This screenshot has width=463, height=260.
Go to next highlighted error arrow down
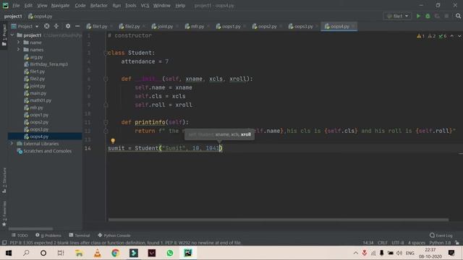point(459,36)
